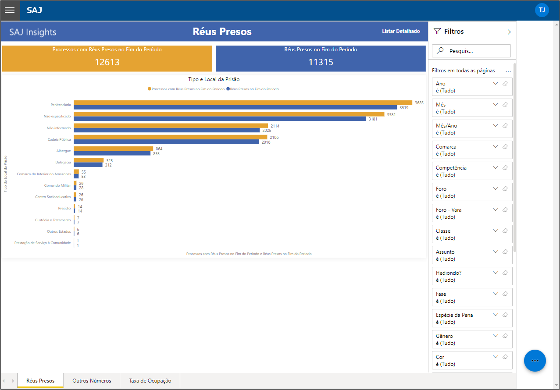Open the TJ user avatar menu
Screen dimensions: 560x390
point(542,10)
